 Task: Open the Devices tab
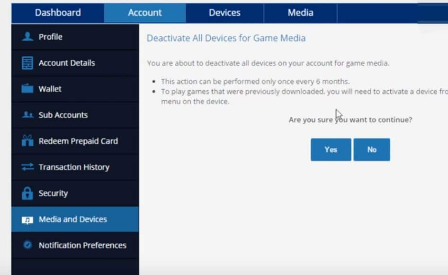(224, 13)
